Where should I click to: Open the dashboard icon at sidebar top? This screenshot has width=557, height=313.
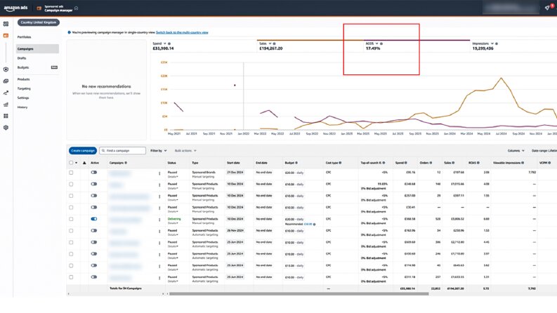6,24
